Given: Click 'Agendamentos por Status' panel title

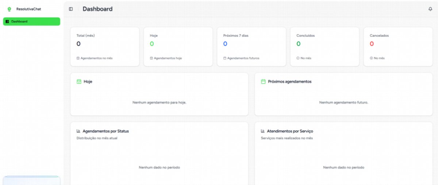Looking at the screenshot, I should coord(106,131).
